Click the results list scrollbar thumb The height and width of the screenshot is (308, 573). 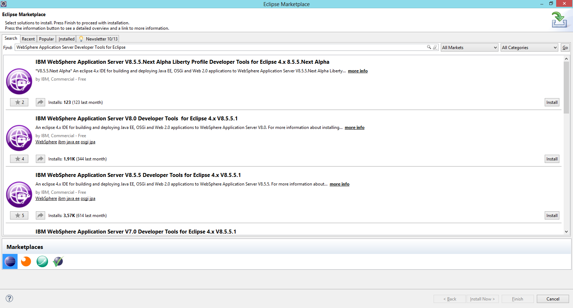pos(566,87)
